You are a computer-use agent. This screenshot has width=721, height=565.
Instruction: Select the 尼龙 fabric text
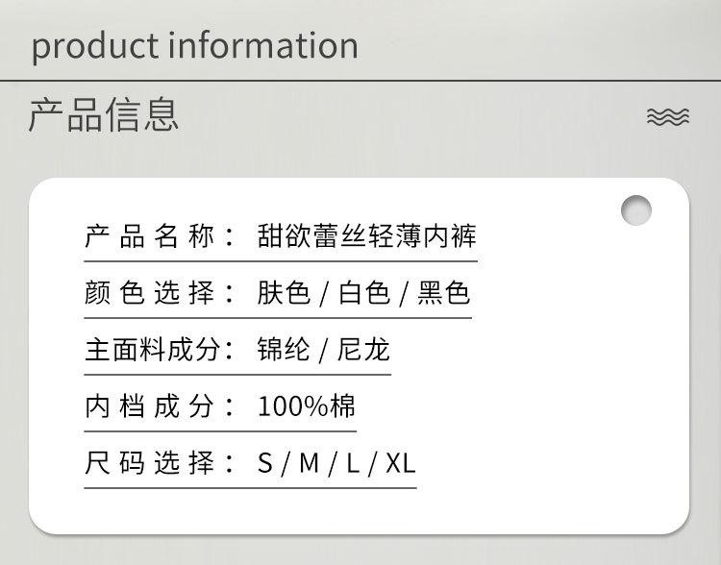click(x=364, y=350)
